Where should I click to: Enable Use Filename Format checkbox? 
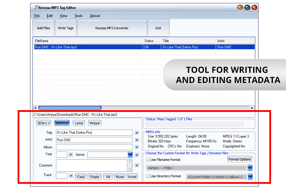click(x=148, y=160)
